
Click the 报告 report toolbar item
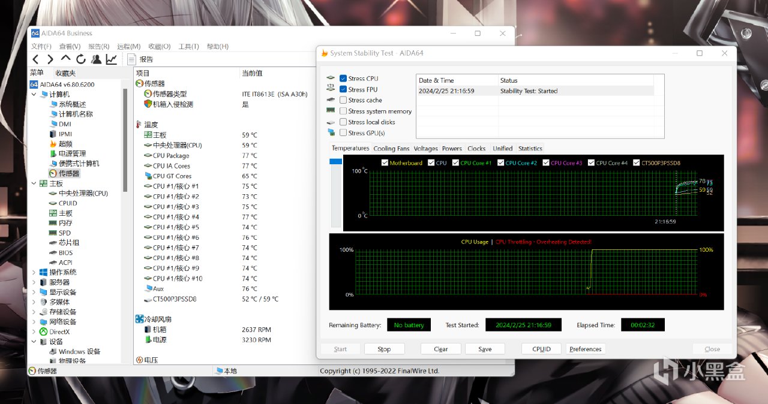[141, 59]
